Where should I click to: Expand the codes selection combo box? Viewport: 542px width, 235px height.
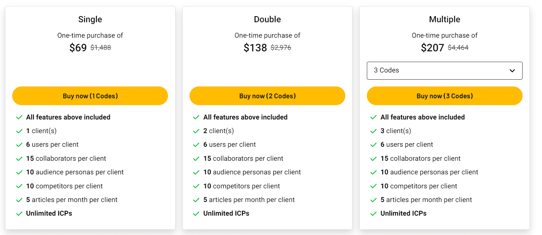point(445,71)
